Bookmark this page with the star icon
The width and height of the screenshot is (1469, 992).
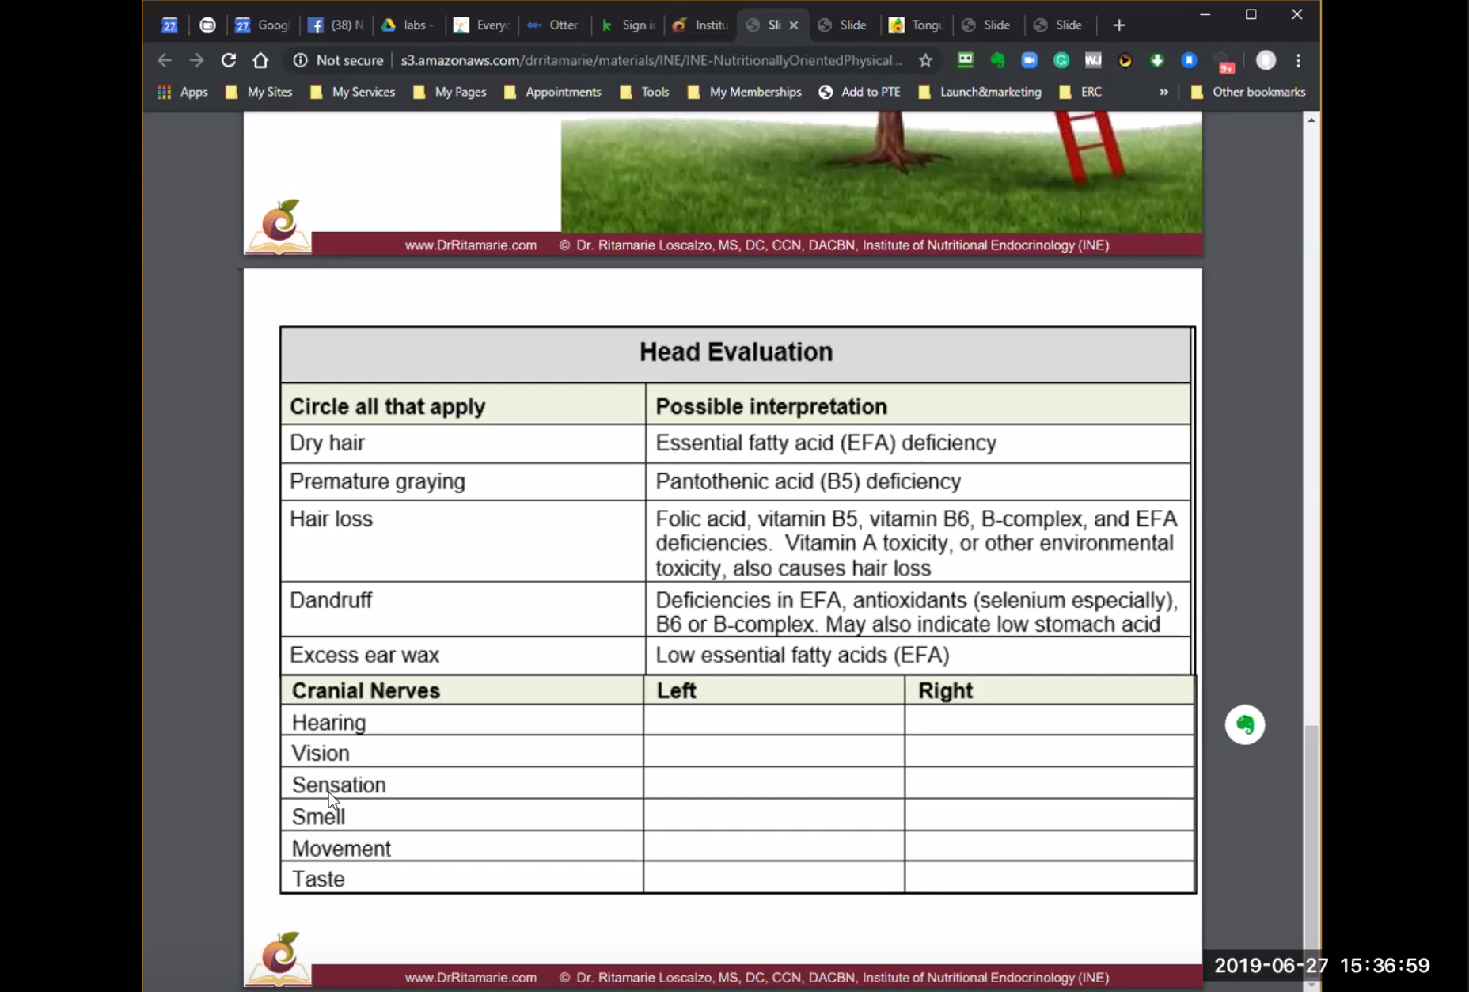click(x=925, y=60)
